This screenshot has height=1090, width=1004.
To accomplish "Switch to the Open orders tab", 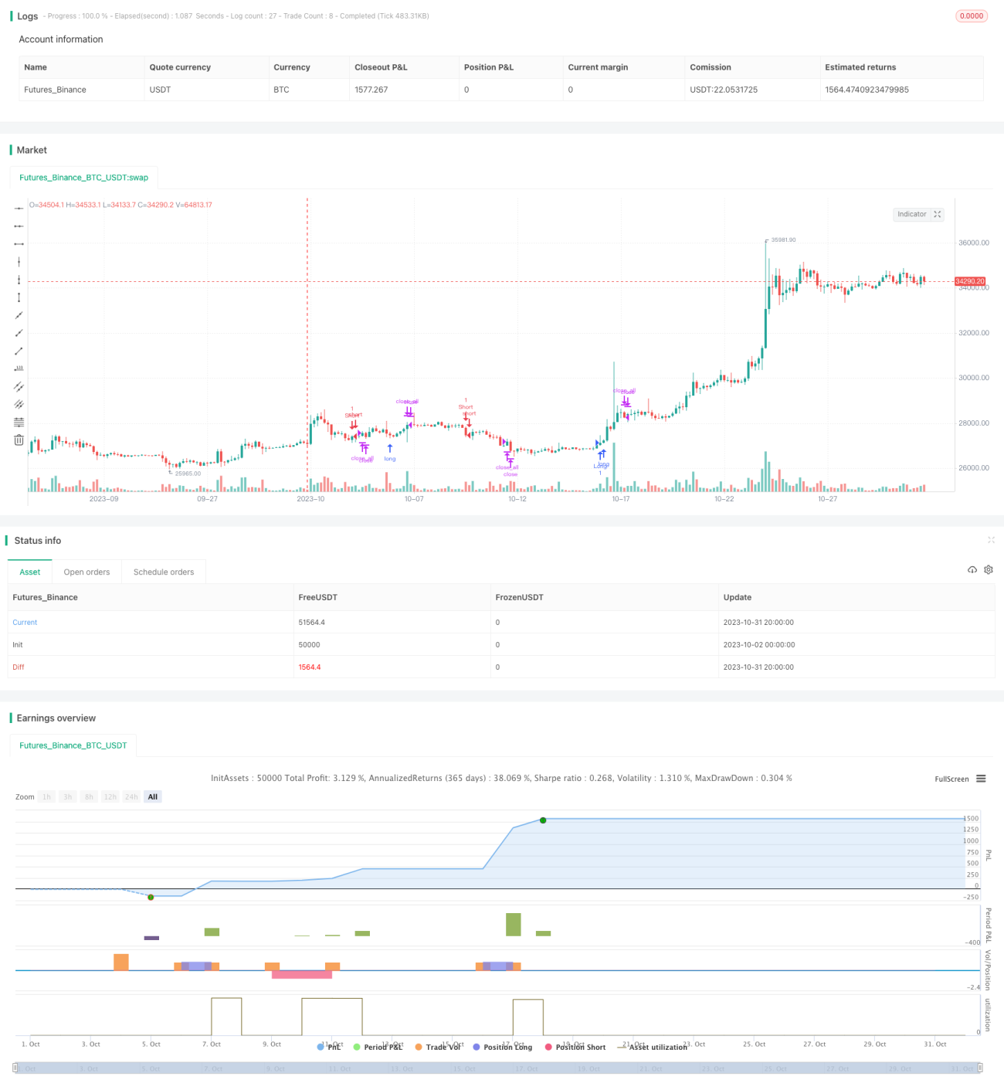I will (86, 572).
